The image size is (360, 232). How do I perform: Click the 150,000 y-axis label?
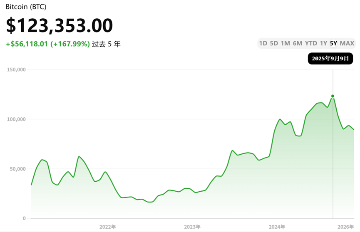pos(17,70)
